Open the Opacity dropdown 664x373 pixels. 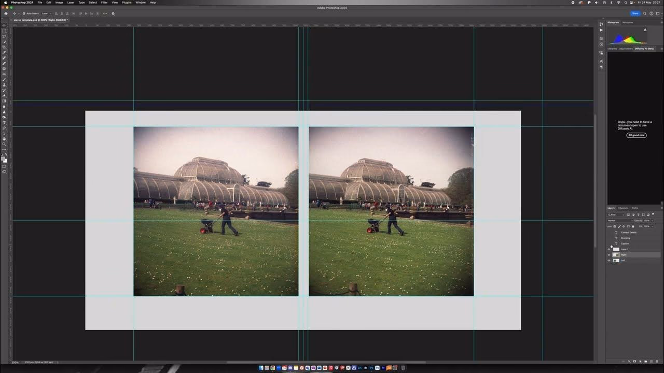652,221
